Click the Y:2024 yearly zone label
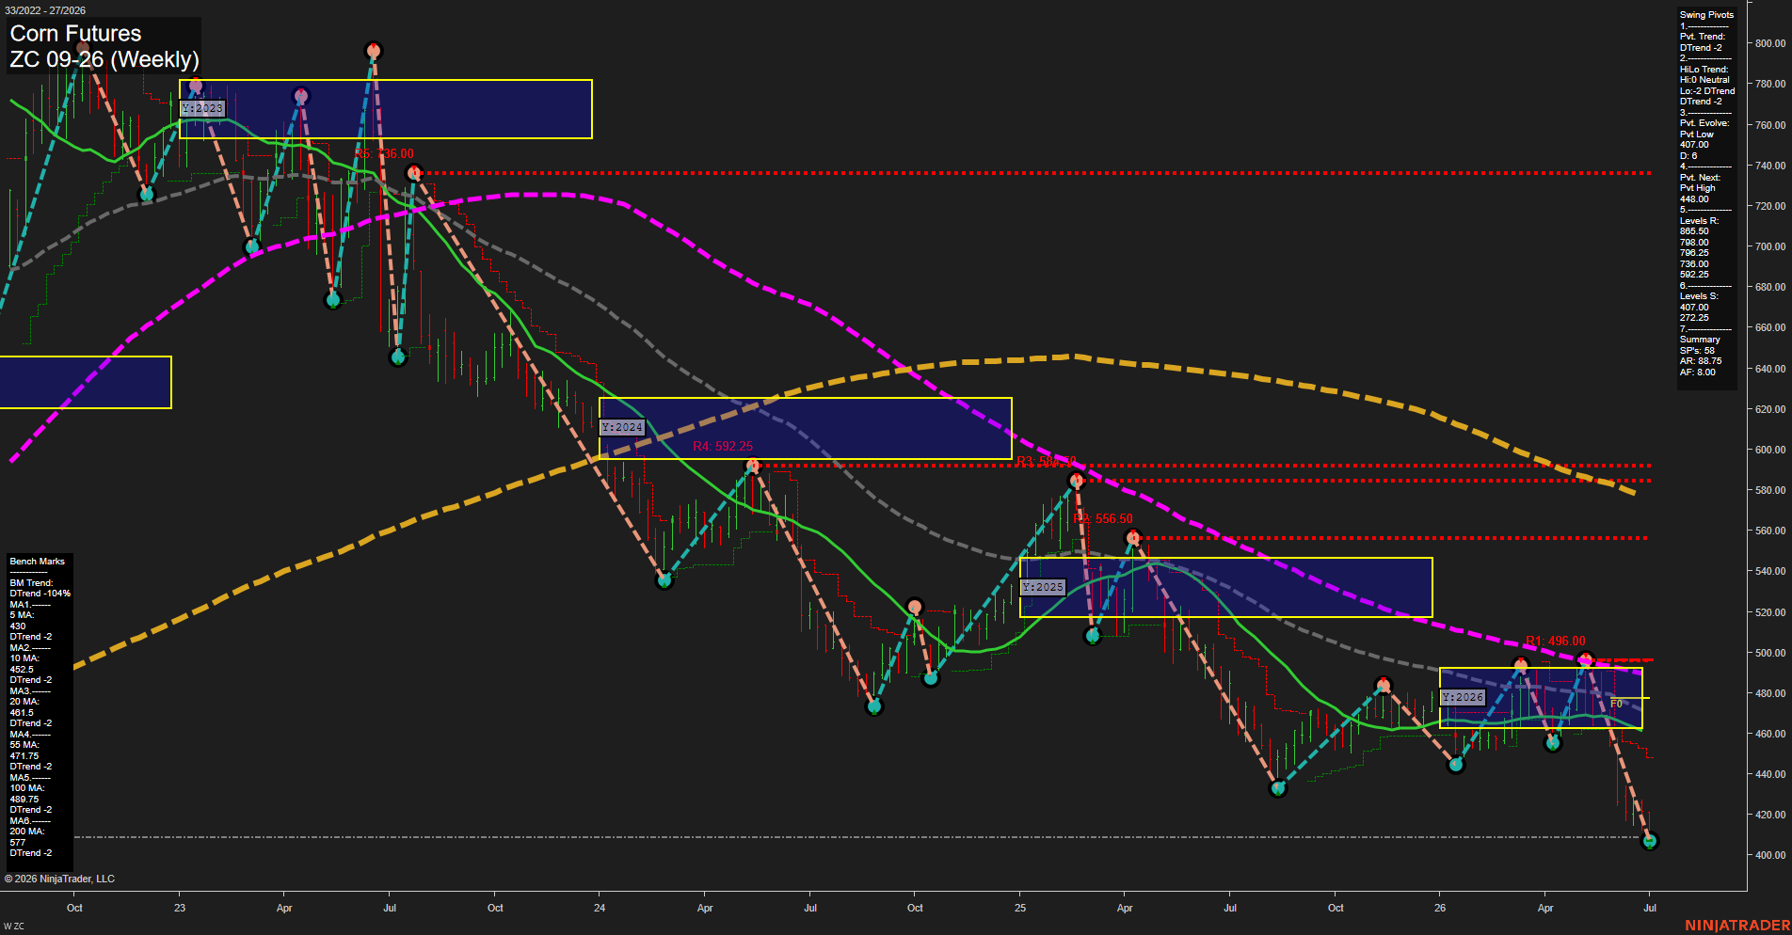1792x935 pixels. coord(622,427)
